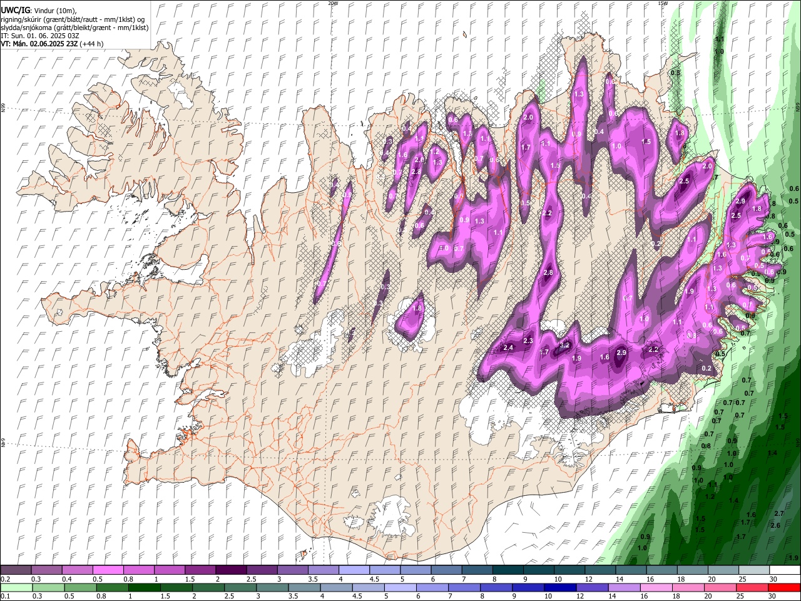This screenshot has width=801, height=601.
Task: Click the dark teal 8 swatch on snow scale
Action: coord(508,570)
